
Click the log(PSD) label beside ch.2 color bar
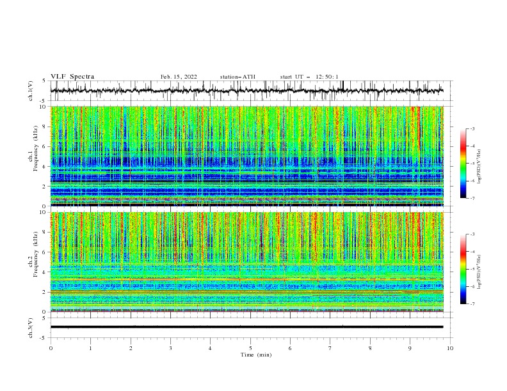click(479, 272)
